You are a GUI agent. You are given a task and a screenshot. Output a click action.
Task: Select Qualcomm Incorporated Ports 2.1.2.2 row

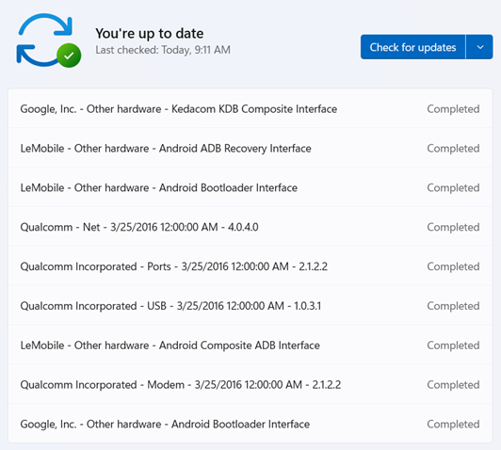[250, 266]
